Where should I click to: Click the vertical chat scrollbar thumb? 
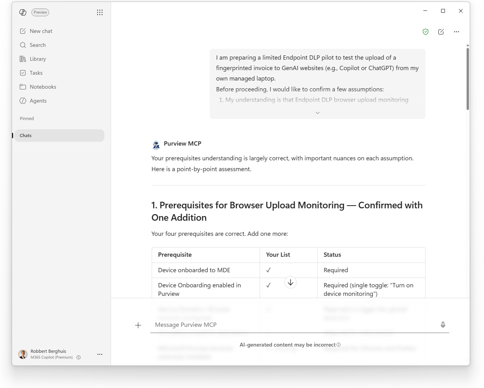click(468, 79)
